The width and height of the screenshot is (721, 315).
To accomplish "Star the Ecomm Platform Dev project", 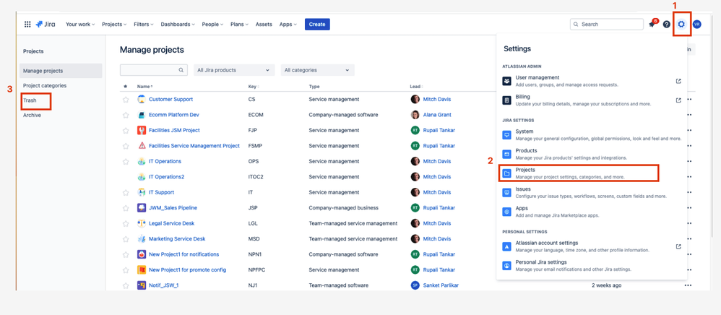I will 126,115.
